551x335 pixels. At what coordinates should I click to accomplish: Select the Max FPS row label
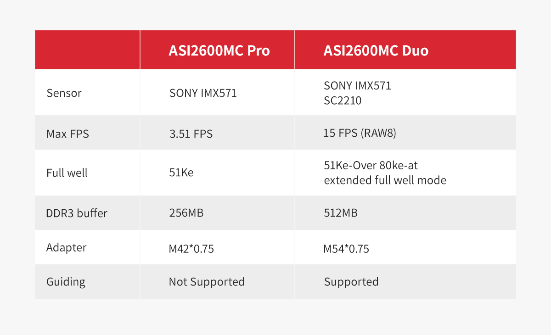tap(67, 134)
